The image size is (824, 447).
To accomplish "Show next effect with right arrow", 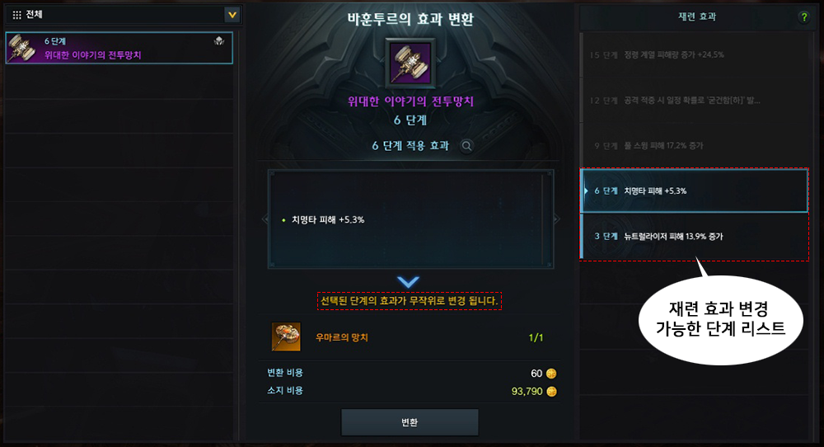I will pyautogui.click(x=556, y=219).
